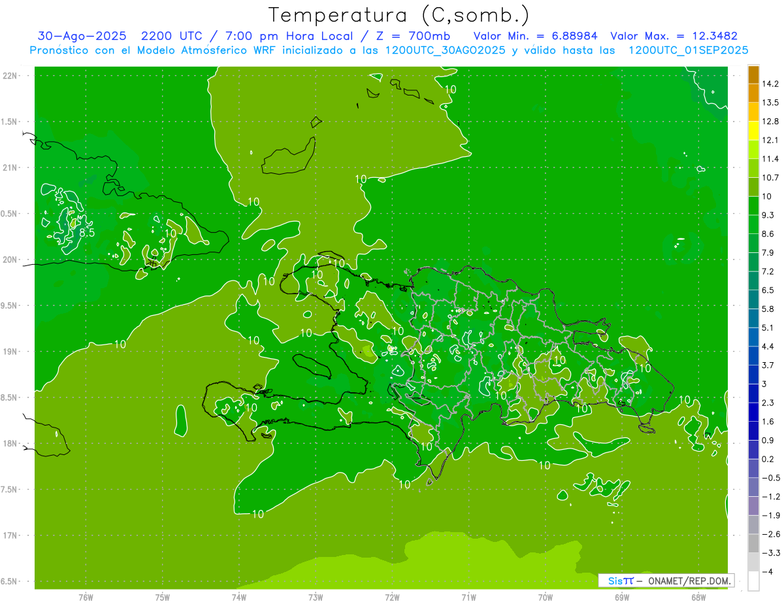Click the '14.2' color bar label

(x=770, y=84)
